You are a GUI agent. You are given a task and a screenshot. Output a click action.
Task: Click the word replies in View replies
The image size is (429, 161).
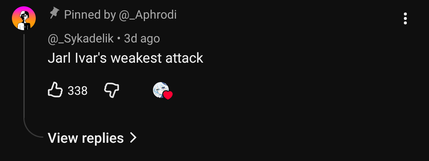click(103, 138)
